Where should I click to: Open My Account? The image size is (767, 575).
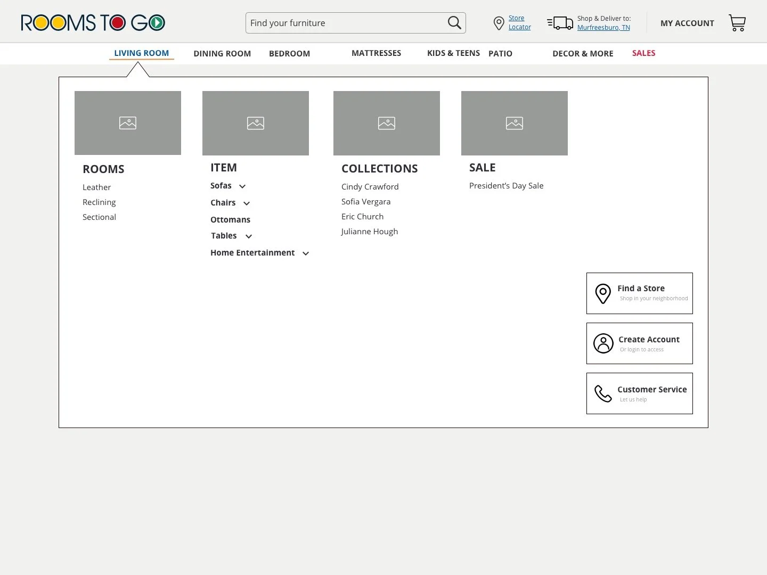(x=687, y=23)
